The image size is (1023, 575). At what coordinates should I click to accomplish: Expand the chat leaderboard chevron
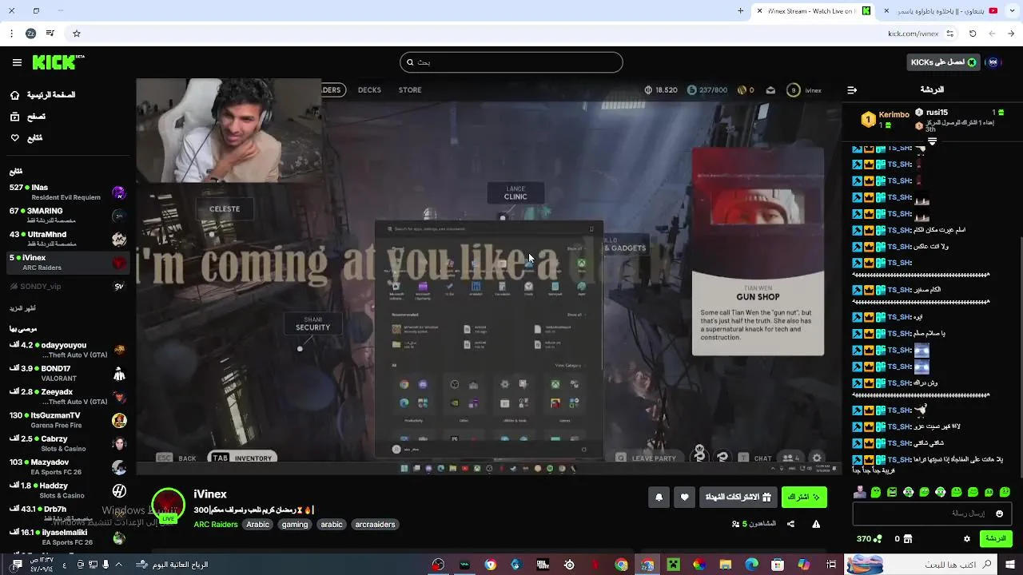click(932, 141)
